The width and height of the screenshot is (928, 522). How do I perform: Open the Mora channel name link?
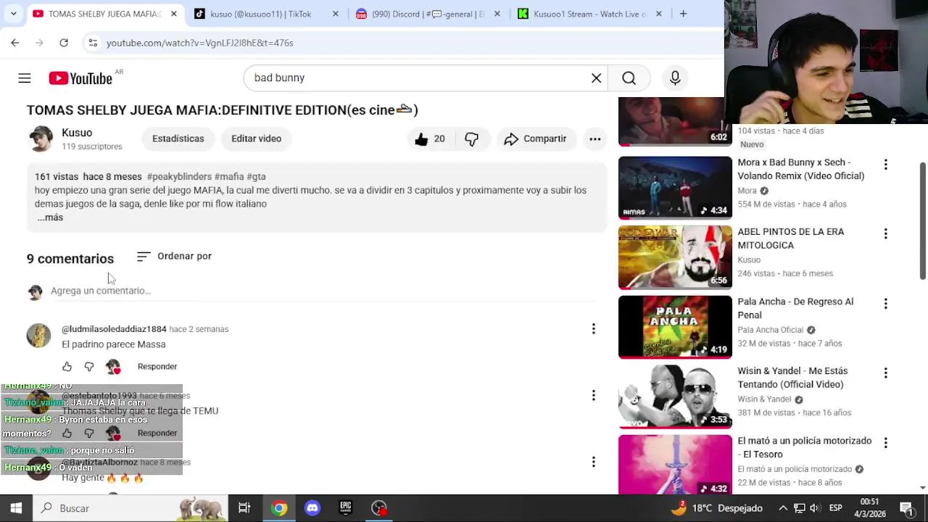[x=747, y=191]
